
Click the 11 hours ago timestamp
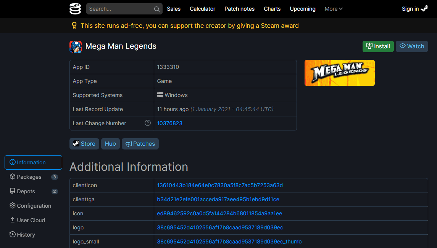[173, 109]
